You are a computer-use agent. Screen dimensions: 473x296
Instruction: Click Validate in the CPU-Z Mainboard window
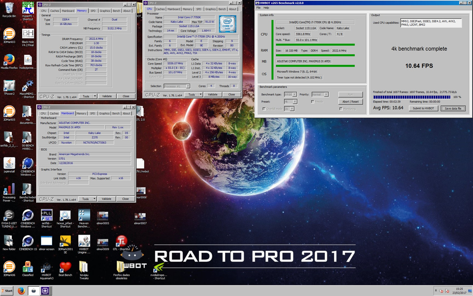pyautogui.click(x=106, y=199)
